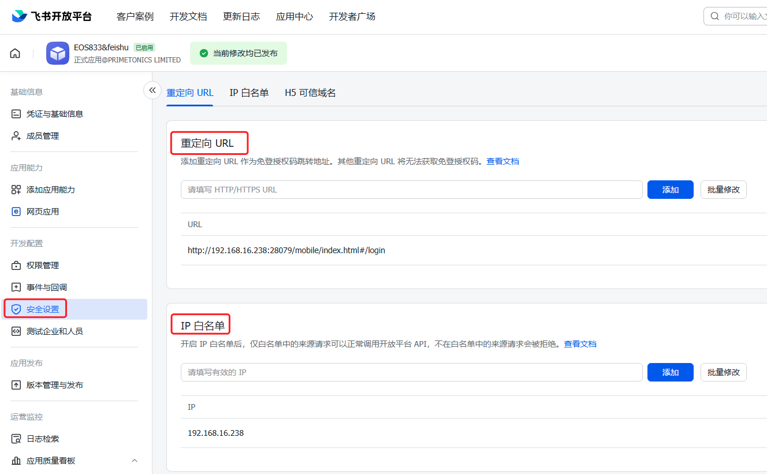Open 添加应用能力 in sidebar

click(x=50, y=190)
